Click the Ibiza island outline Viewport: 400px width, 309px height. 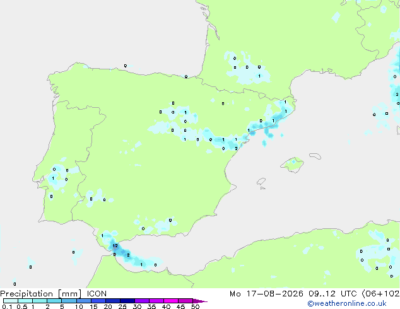(x=261, y=182)
